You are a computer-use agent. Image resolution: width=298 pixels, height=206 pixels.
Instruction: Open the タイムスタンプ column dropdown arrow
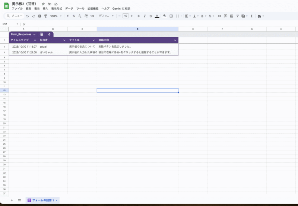[x=35, y=40]
